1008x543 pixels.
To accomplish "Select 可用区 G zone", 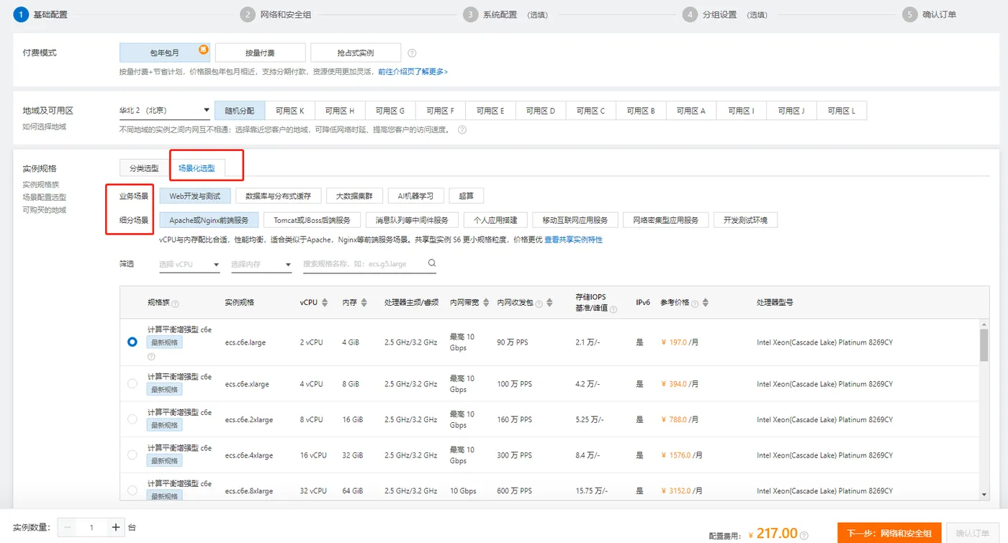I will click(390, 111).
